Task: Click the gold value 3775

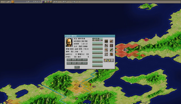Action: coord(80,49)
